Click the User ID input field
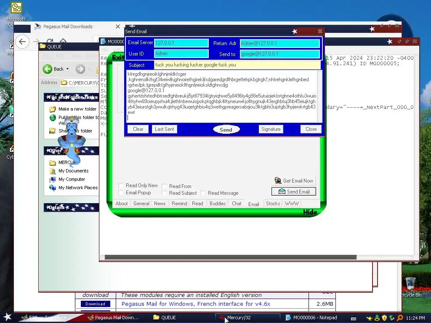The width and height of the screenshot is (431, 323). tap(181, 53)
